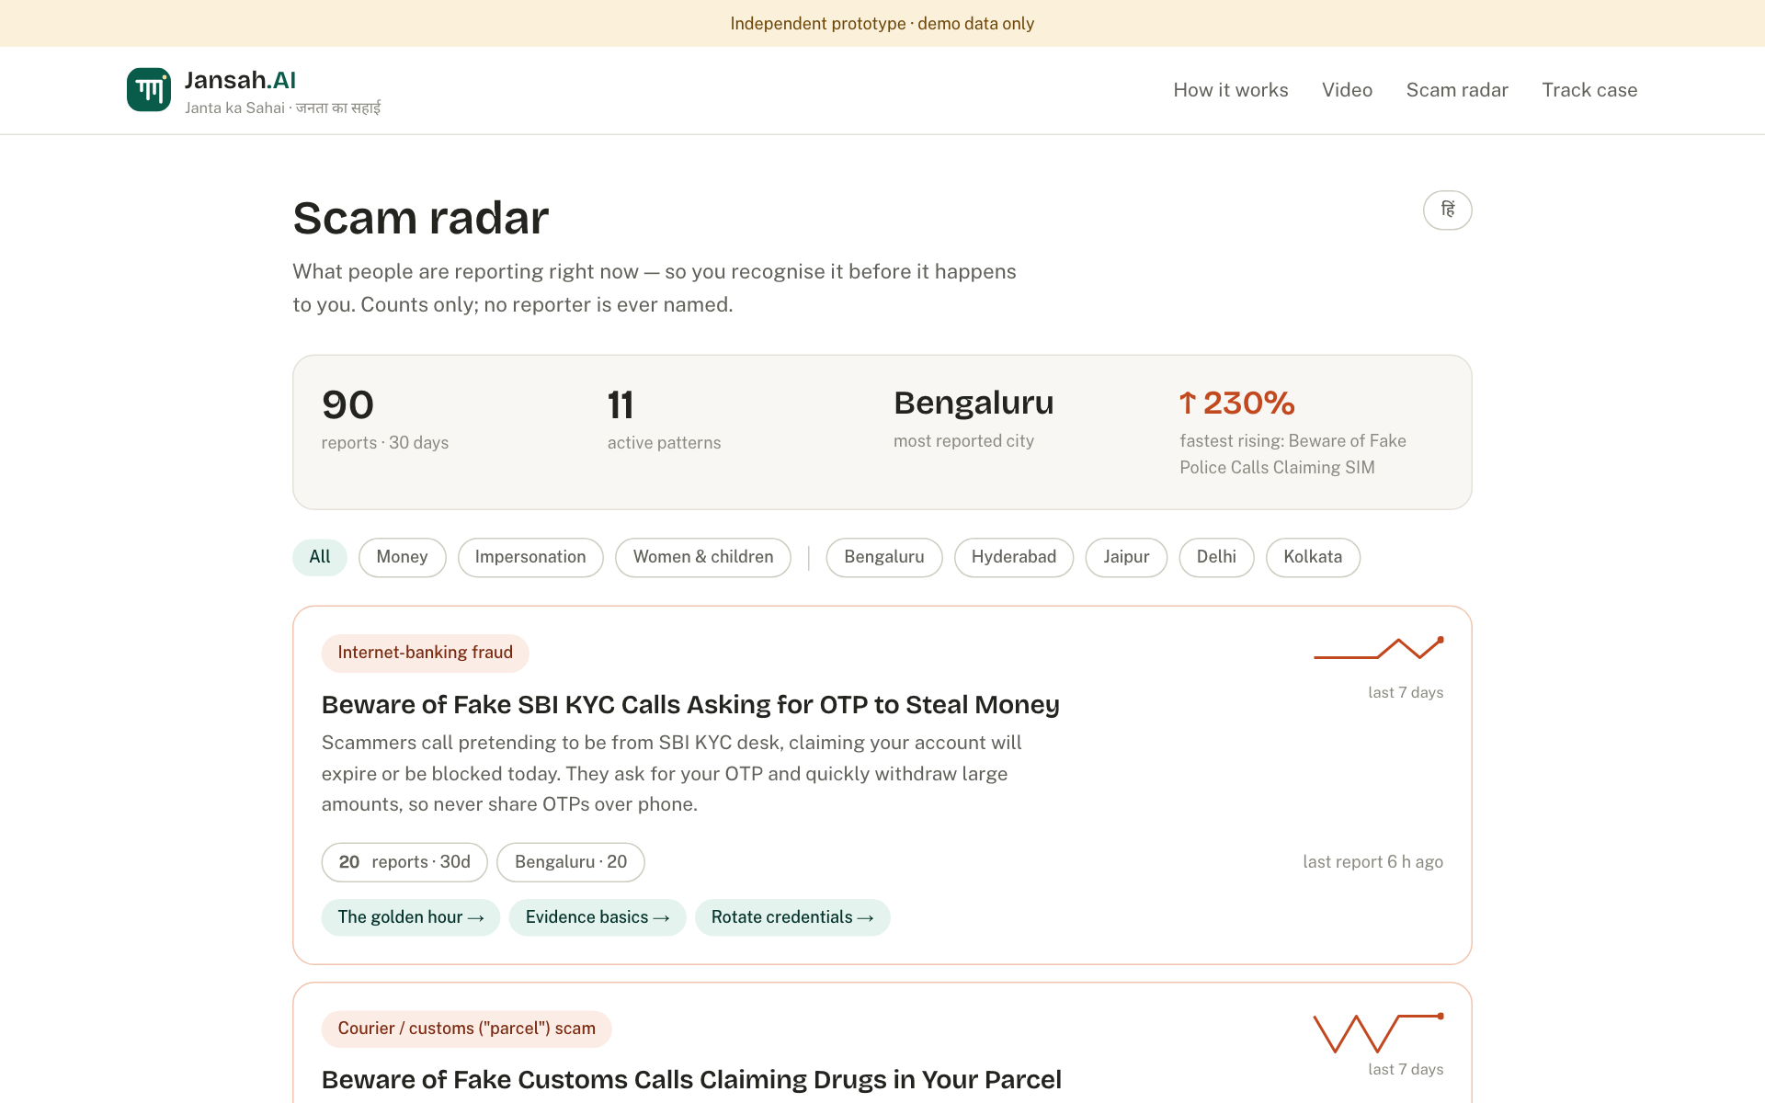Screen dimensions: 1765x1103
Task: Click the Internet-banking fraud tag
Action: coord(425,653)
